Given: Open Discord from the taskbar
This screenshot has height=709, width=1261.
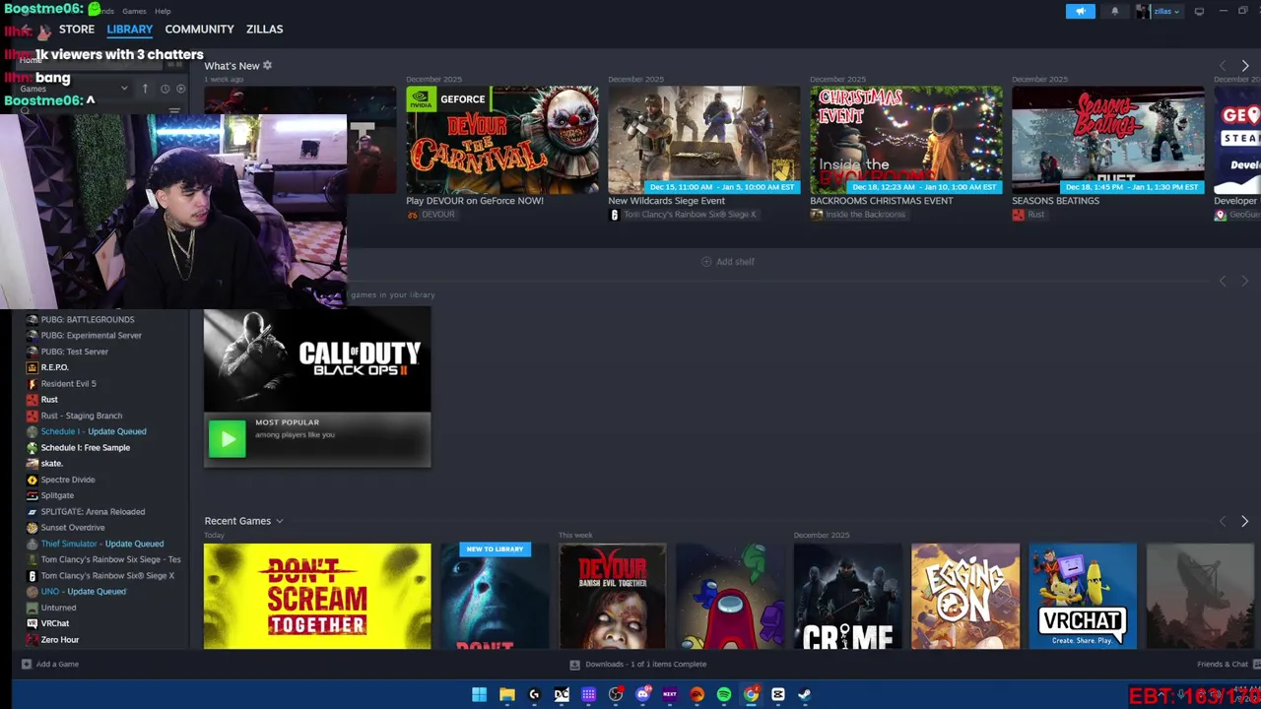Looking at the screenshot, I should click(642, 694).
